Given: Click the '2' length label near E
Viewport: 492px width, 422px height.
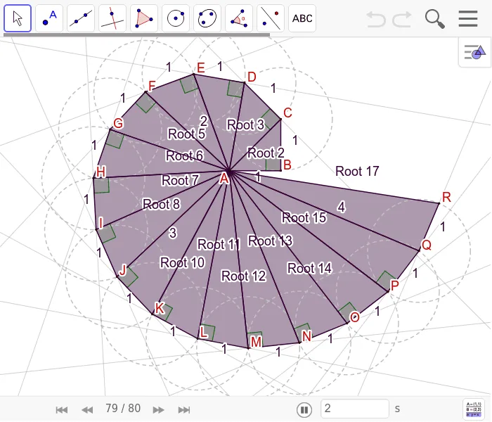Looking at the screenshot, I should click(x=204, y=121).
